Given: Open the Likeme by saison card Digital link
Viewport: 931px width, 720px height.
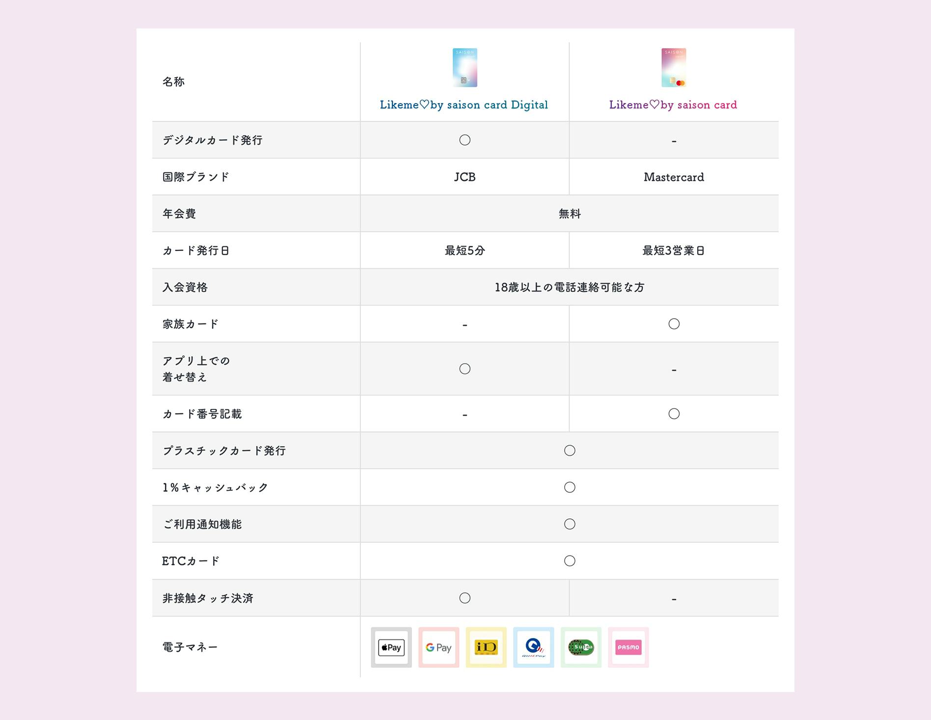Looking at the screenshot, I should click(x=464, y=105).
